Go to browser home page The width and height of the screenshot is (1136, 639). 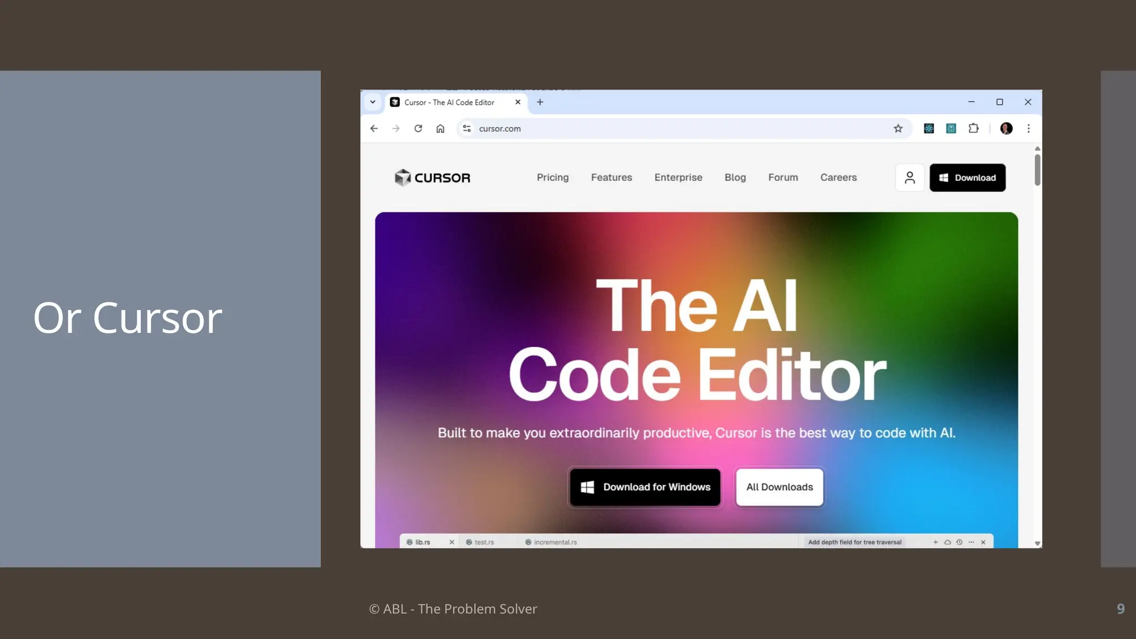440,129
